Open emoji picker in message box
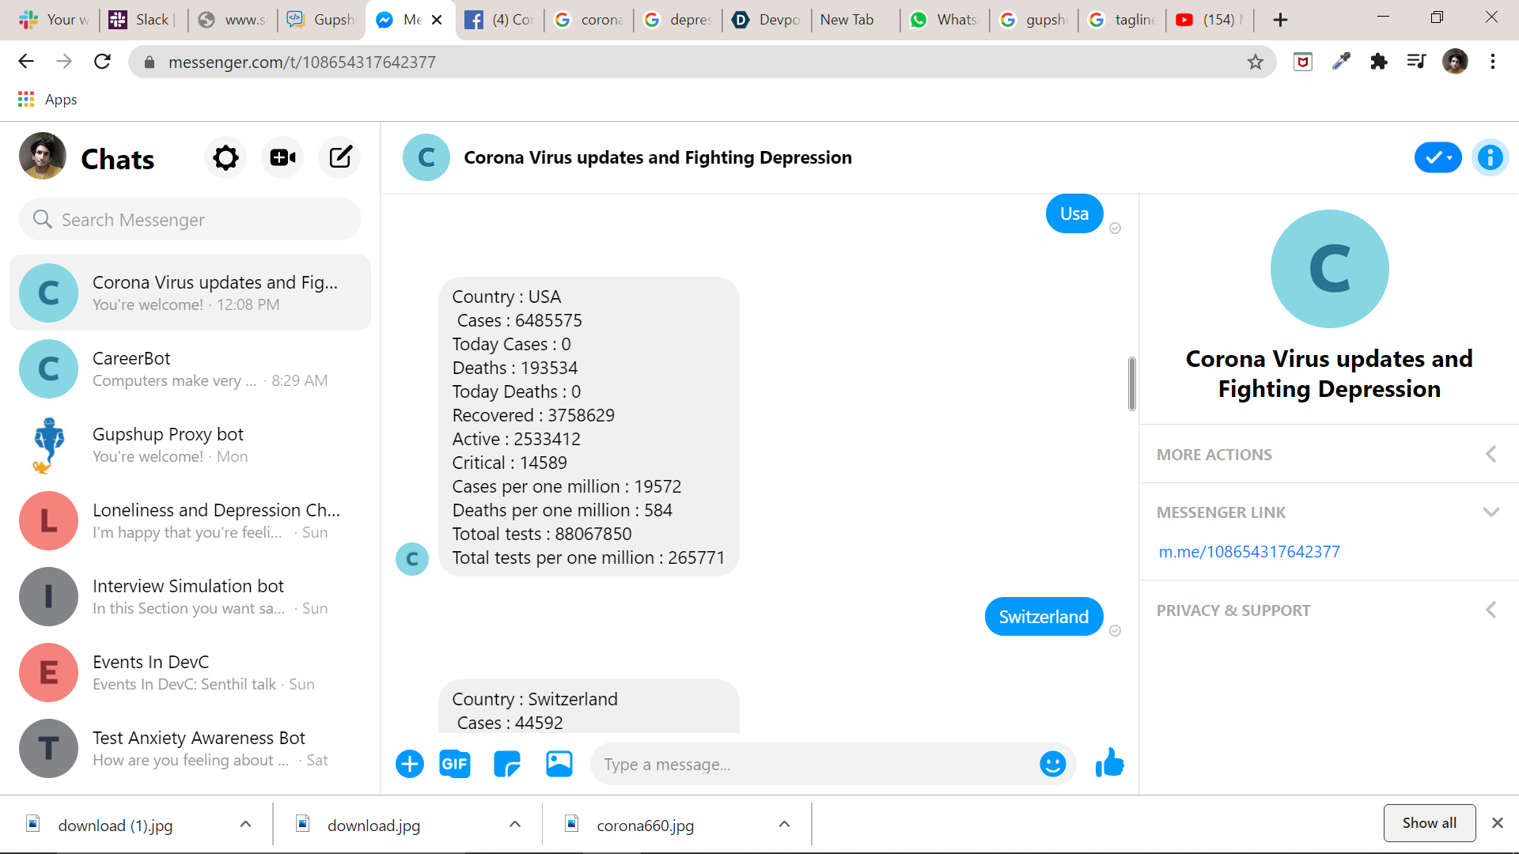This screenshot has width=1519, height=854. [x=1052, y=764]
